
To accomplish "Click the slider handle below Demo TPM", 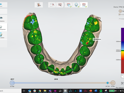I will click(x=120, y=14).
